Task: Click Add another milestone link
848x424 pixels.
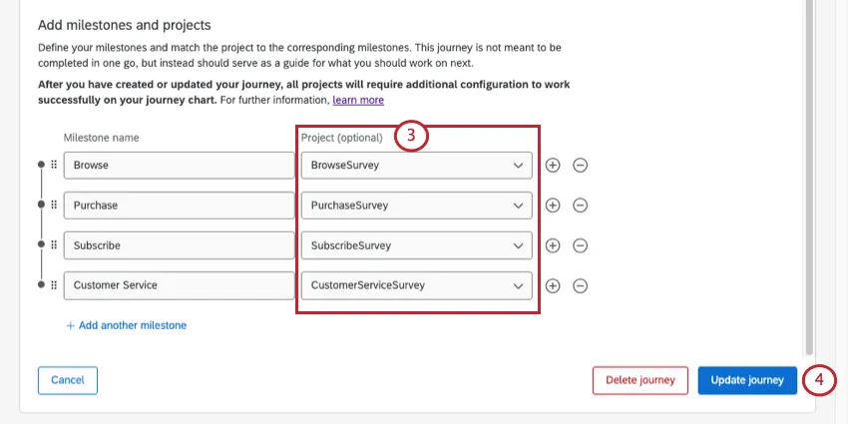Action: coord(127,325)
